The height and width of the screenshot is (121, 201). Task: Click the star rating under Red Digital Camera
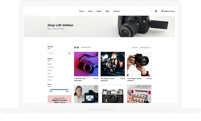coord(104,81)
